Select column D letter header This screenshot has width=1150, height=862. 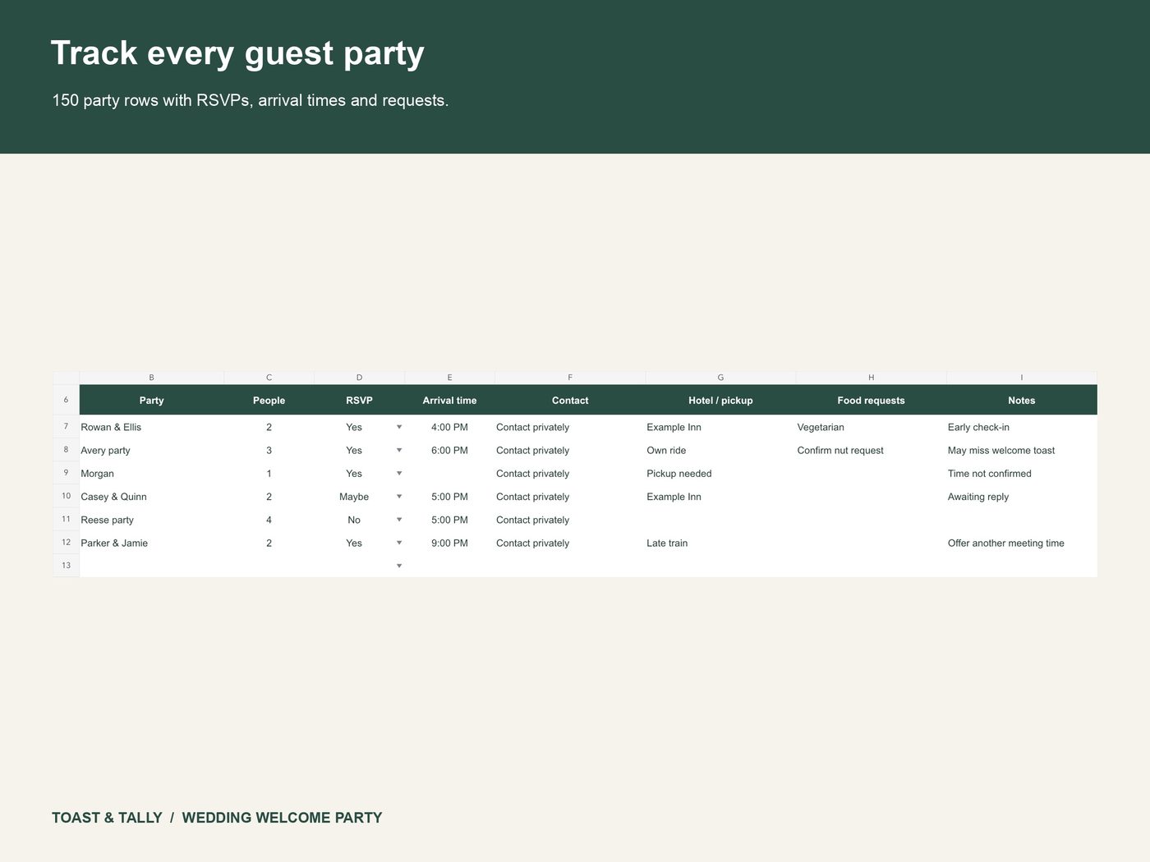pyautogui.click(x=359, y=378)
